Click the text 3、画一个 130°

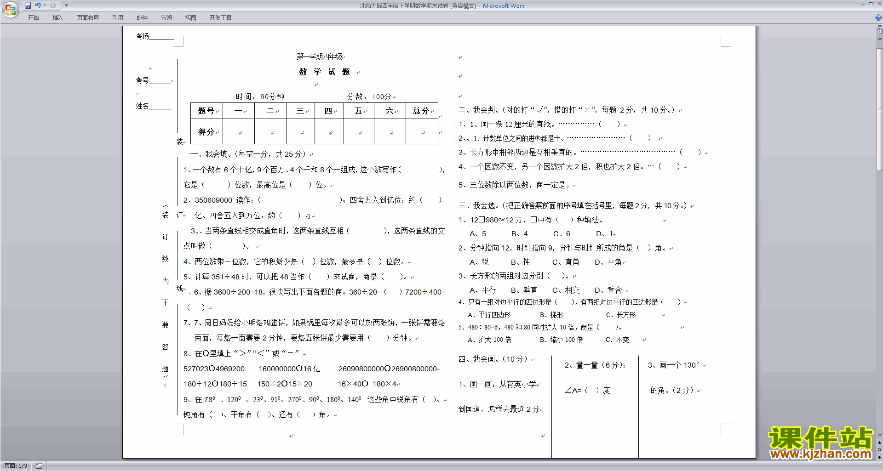(674, 365)
